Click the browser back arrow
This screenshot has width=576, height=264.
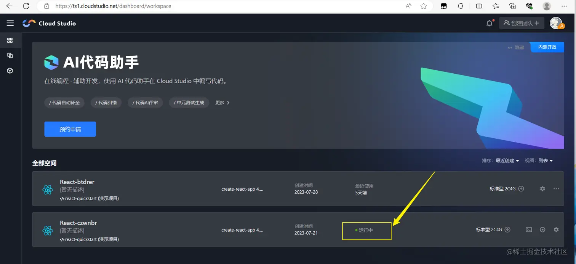(x=10, y=6)
